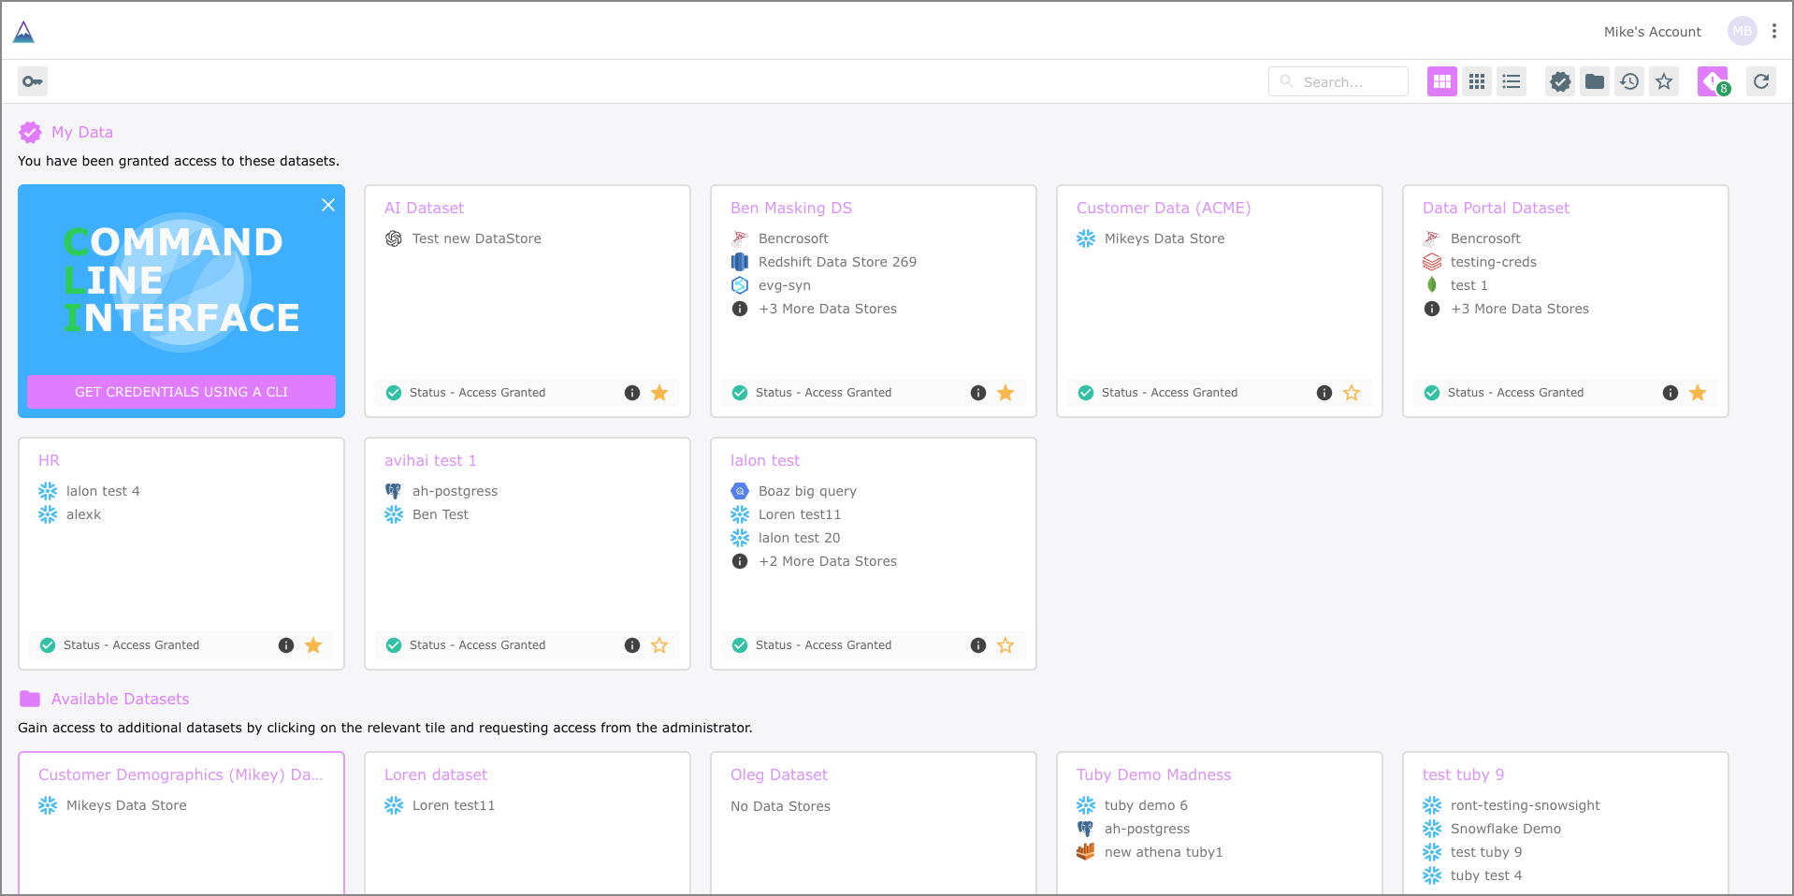Viewport: 1794px width, 896px height.
Task: Show available datasets folder filter
Action: tap(1595, 81)
